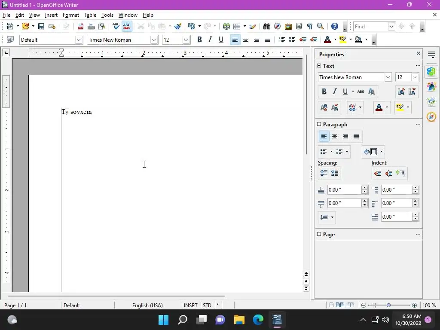Open OpenOffice Help
Viewport: 440px width, 330px height.
coord(334,26)
